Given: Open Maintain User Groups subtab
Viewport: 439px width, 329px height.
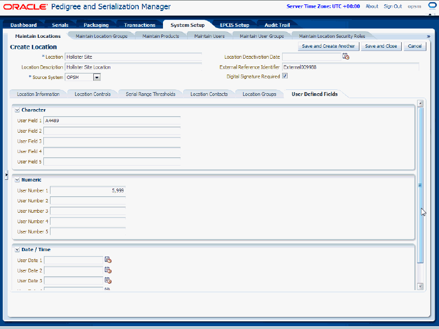Looking at the screenshot, I should click(262, 36).
